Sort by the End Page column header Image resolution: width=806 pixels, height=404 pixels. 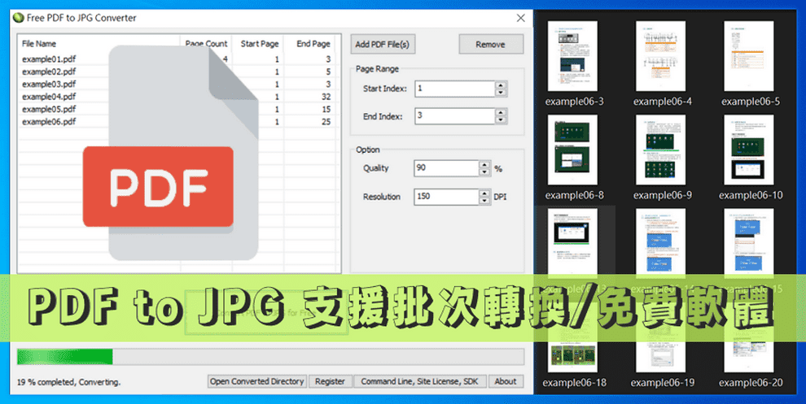click(x=313, y=44)
